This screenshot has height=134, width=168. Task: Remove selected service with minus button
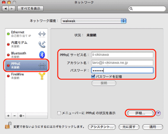click(x=15, y=116)
